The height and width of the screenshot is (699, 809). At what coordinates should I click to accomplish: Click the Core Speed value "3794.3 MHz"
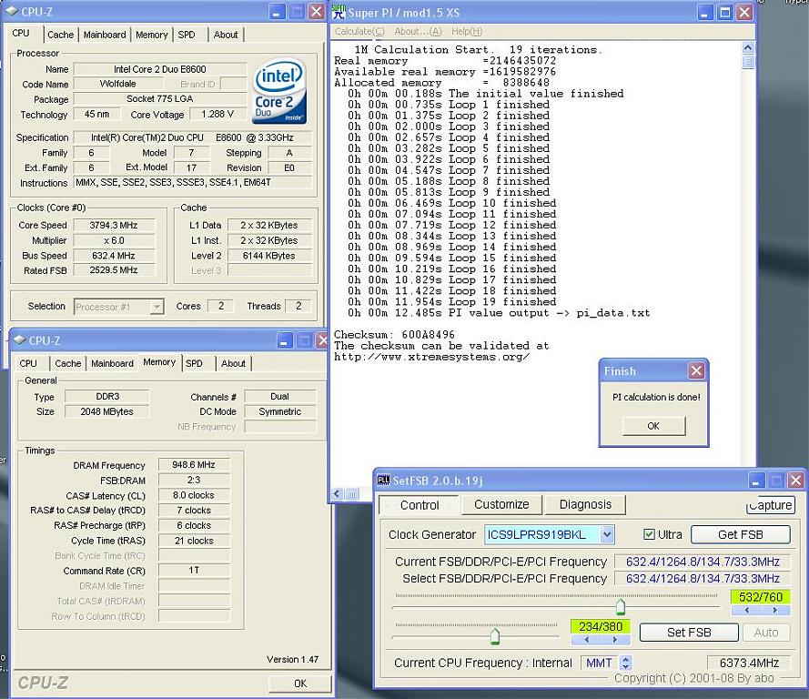tap(114, 226)
